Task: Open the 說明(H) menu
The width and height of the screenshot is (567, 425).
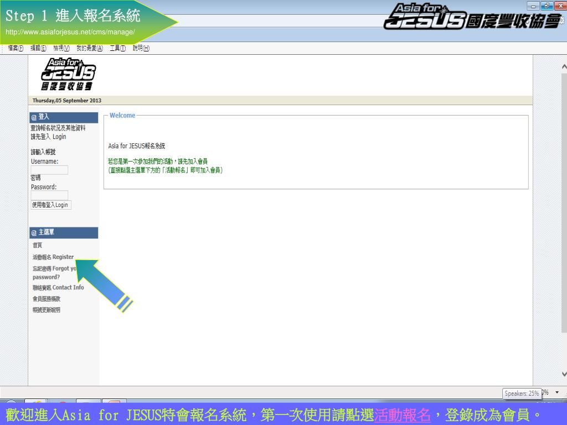Action: coord(141,48)
